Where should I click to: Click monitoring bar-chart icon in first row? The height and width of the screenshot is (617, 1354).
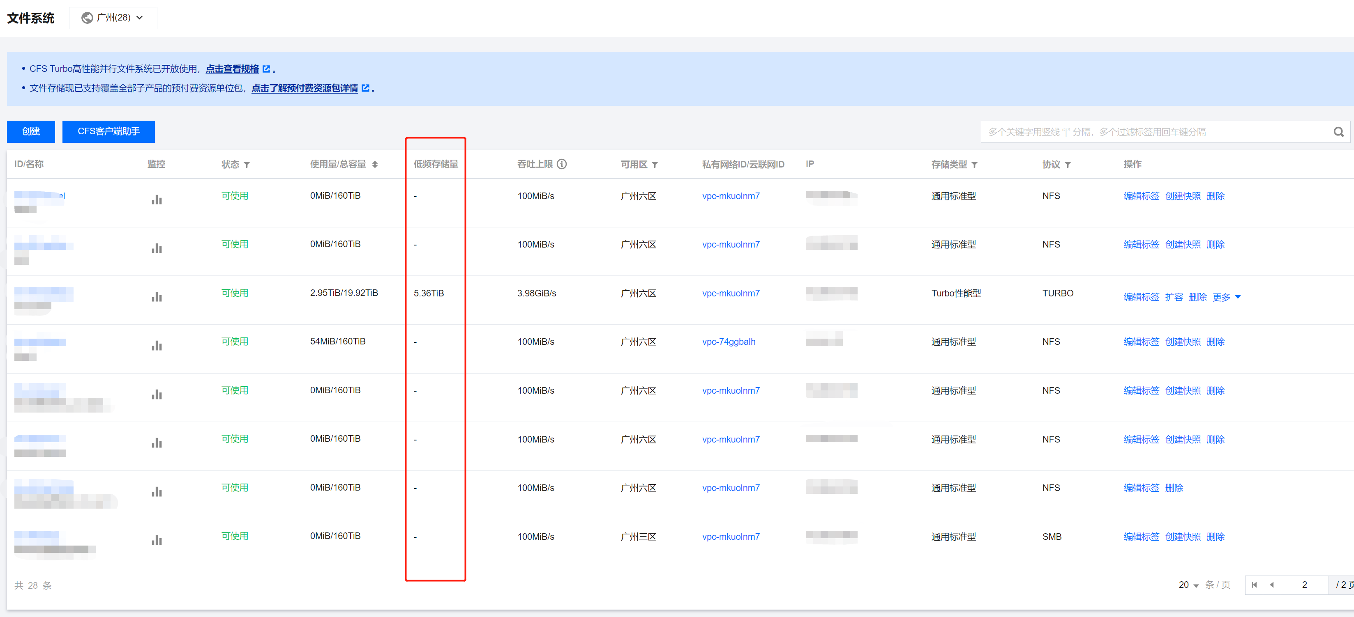157,200
